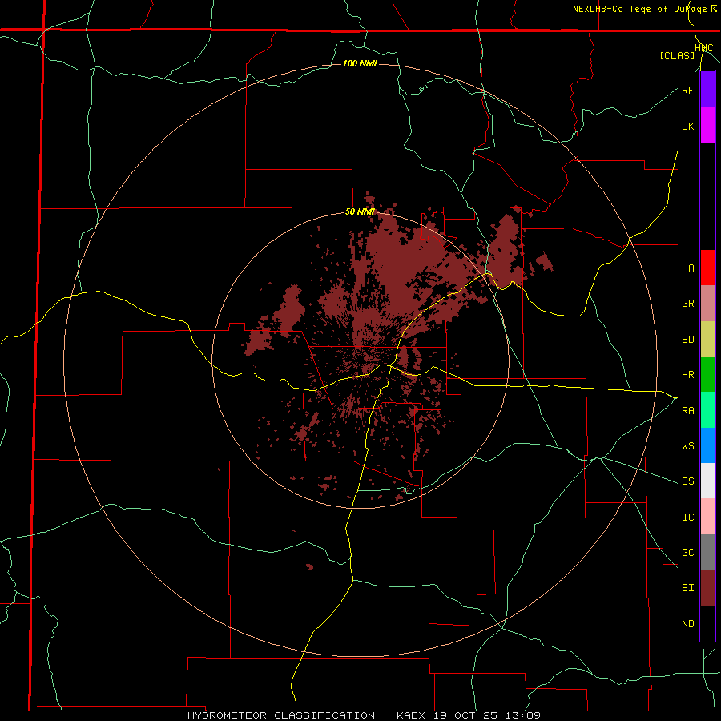Click the [CLAS] legend header
721x721 pixels.
click(x=677, y=56)
